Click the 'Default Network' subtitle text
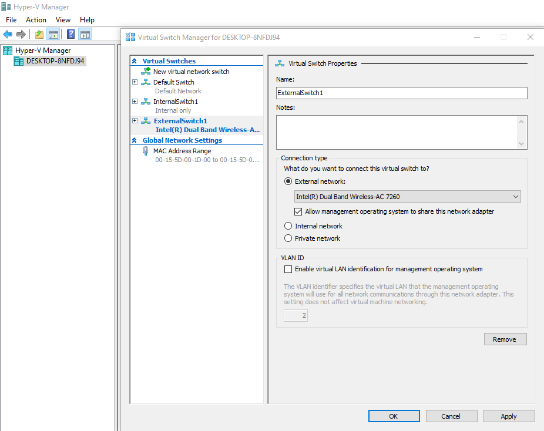544x431 pixels. (178, 91)
